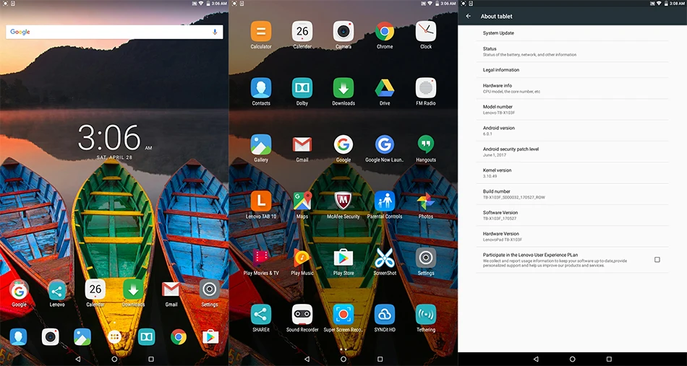687x366 pixels.
Task: Open Legal information entry
Action: pos(572,70)
